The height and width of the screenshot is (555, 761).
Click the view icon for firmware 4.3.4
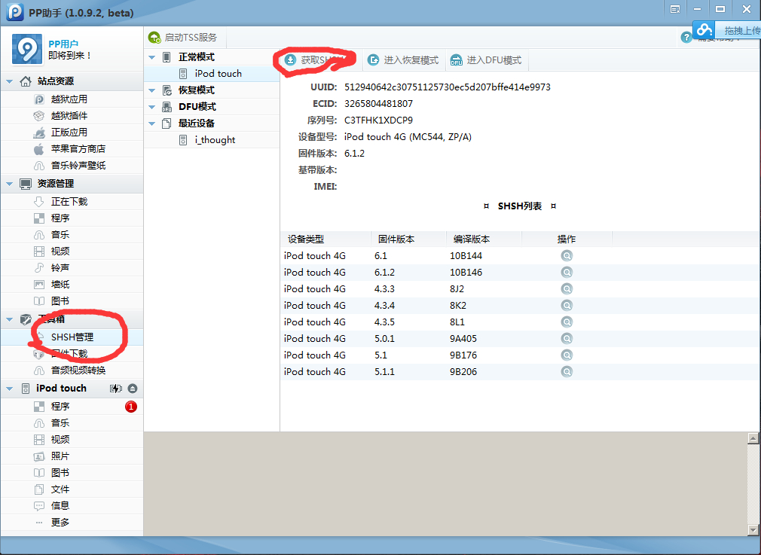(567, 305)
